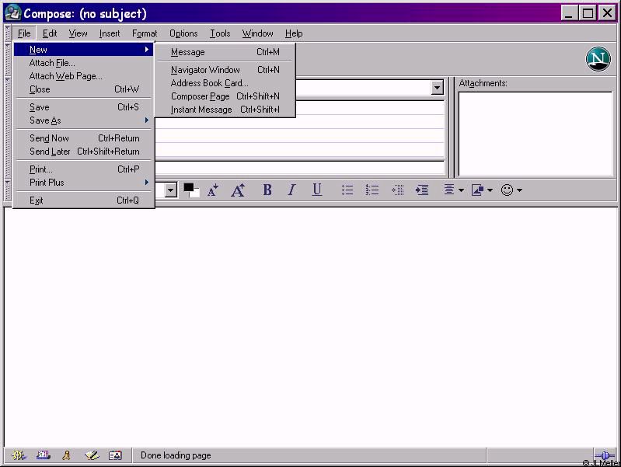621x467 pixels.
Task: Open the insert image/object dropdown
Action: tap(482, 190)
